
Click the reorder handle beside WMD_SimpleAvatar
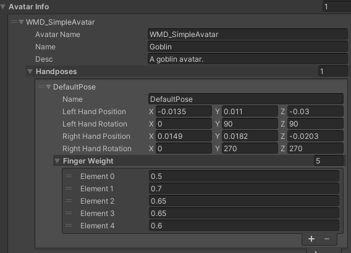pyautogui.click(x=14, y=22)
